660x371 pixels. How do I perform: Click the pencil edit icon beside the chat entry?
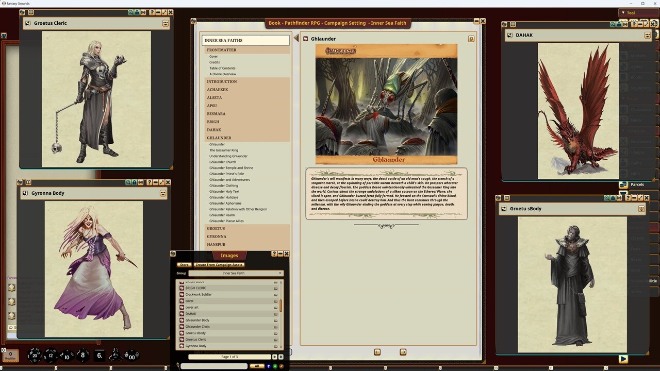[x=282, y=366]
